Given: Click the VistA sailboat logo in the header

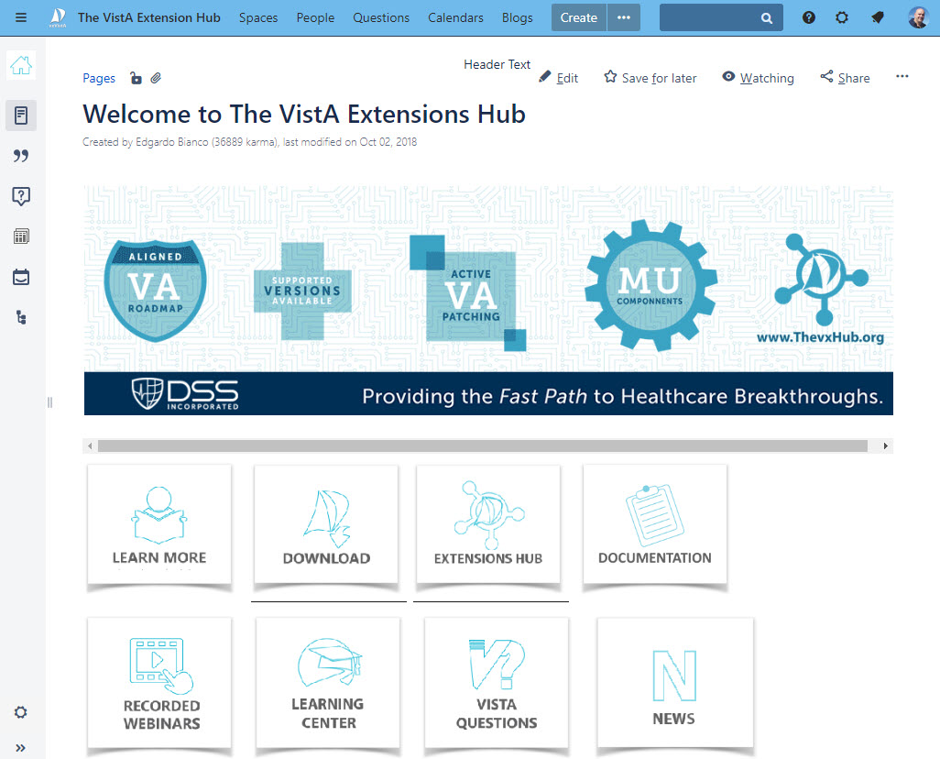Looking at the screenshot, I should click(58, 17).
